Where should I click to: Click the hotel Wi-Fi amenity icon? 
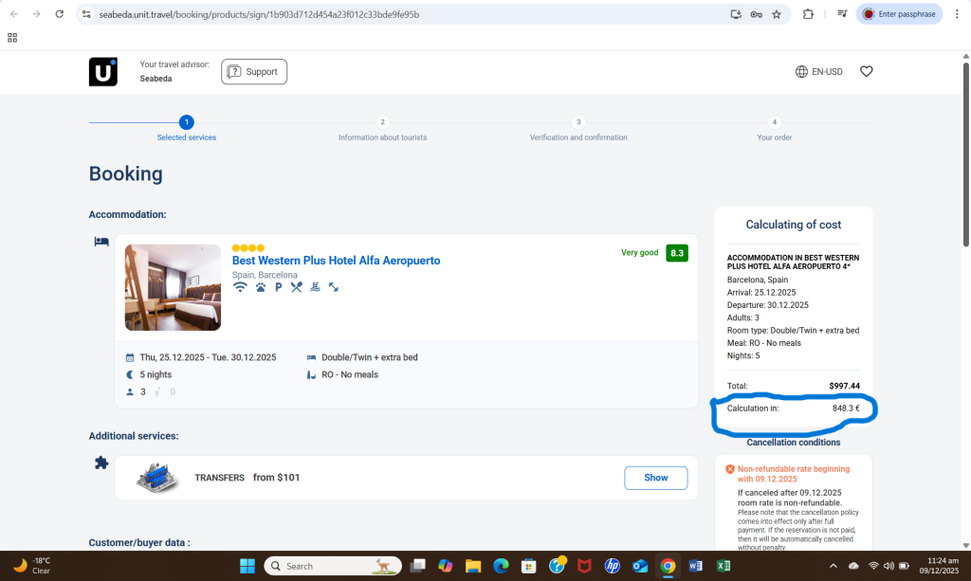(x=240, y=287)
